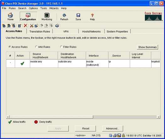Screen dimensions: 165x139
Task: Click the horizontal scrollbar thumb
Action: click(51, 117)
